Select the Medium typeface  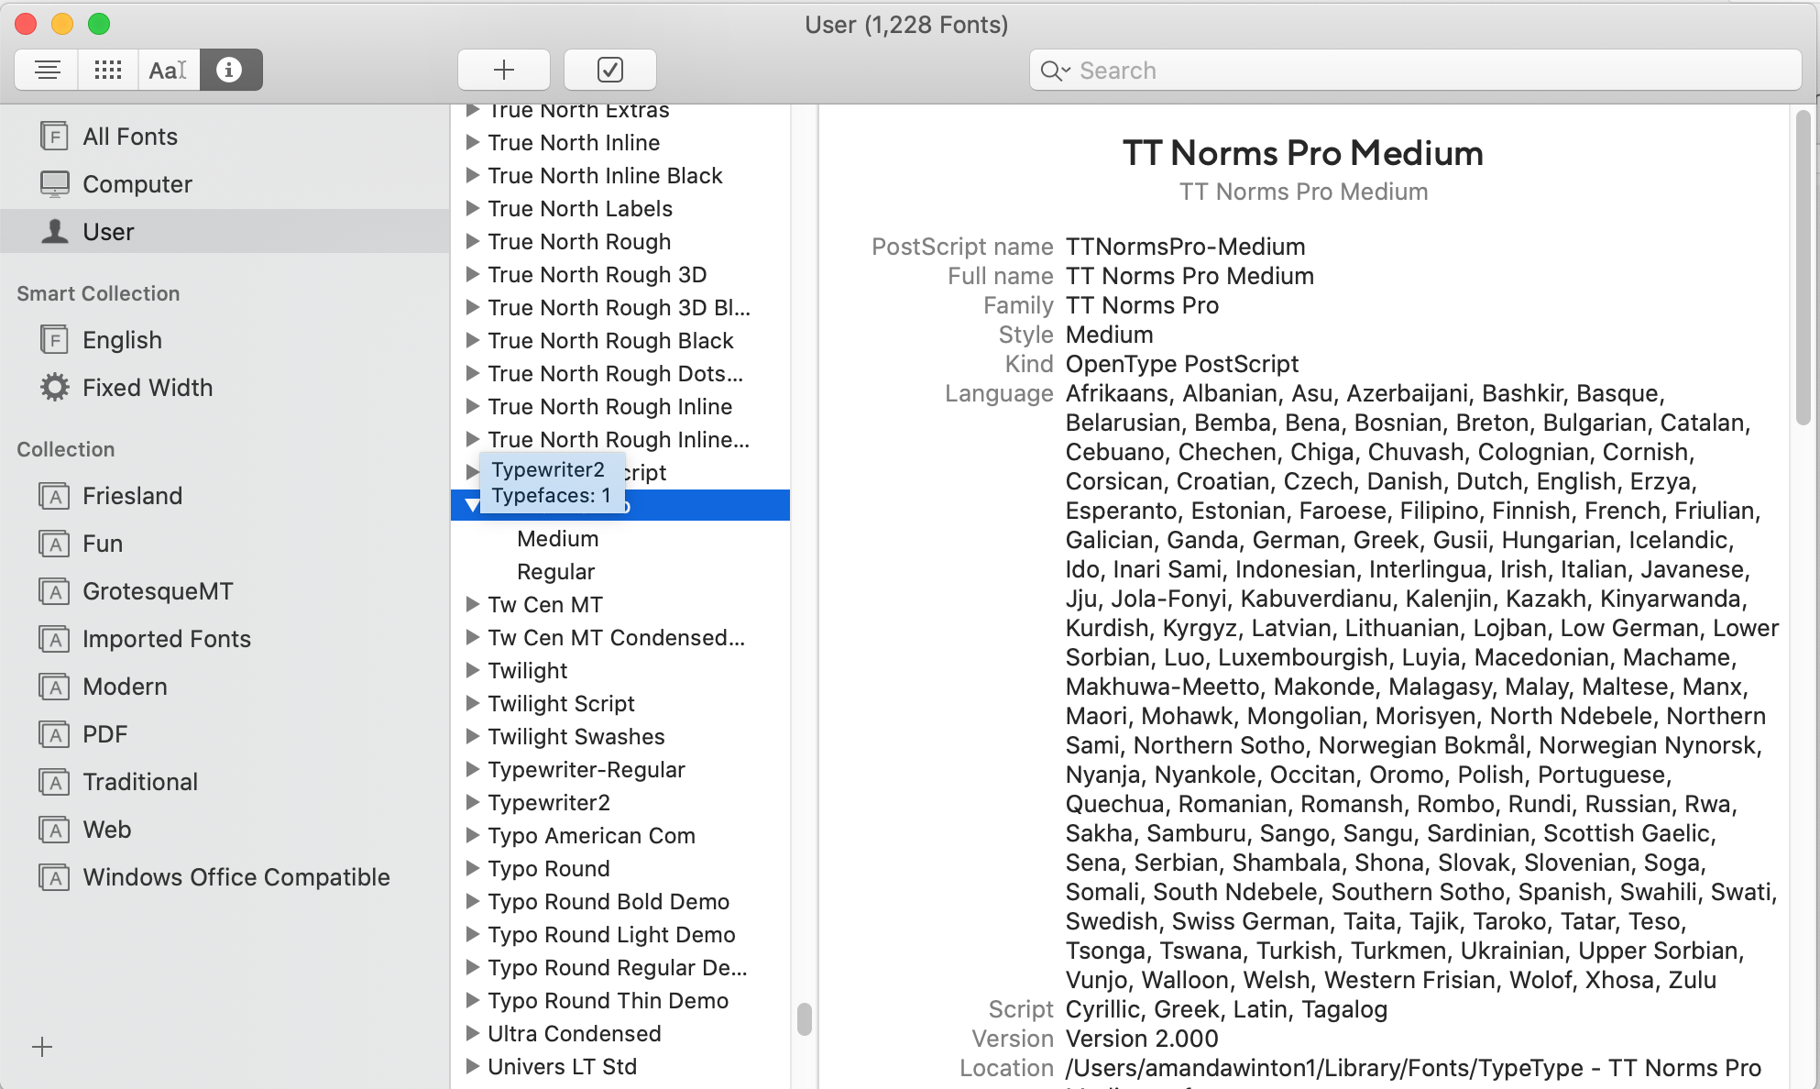coord(557,539)
